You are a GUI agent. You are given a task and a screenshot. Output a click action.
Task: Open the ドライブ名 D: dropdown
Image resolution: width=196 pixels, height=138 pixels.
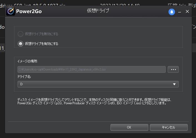(x=98, y=84)
